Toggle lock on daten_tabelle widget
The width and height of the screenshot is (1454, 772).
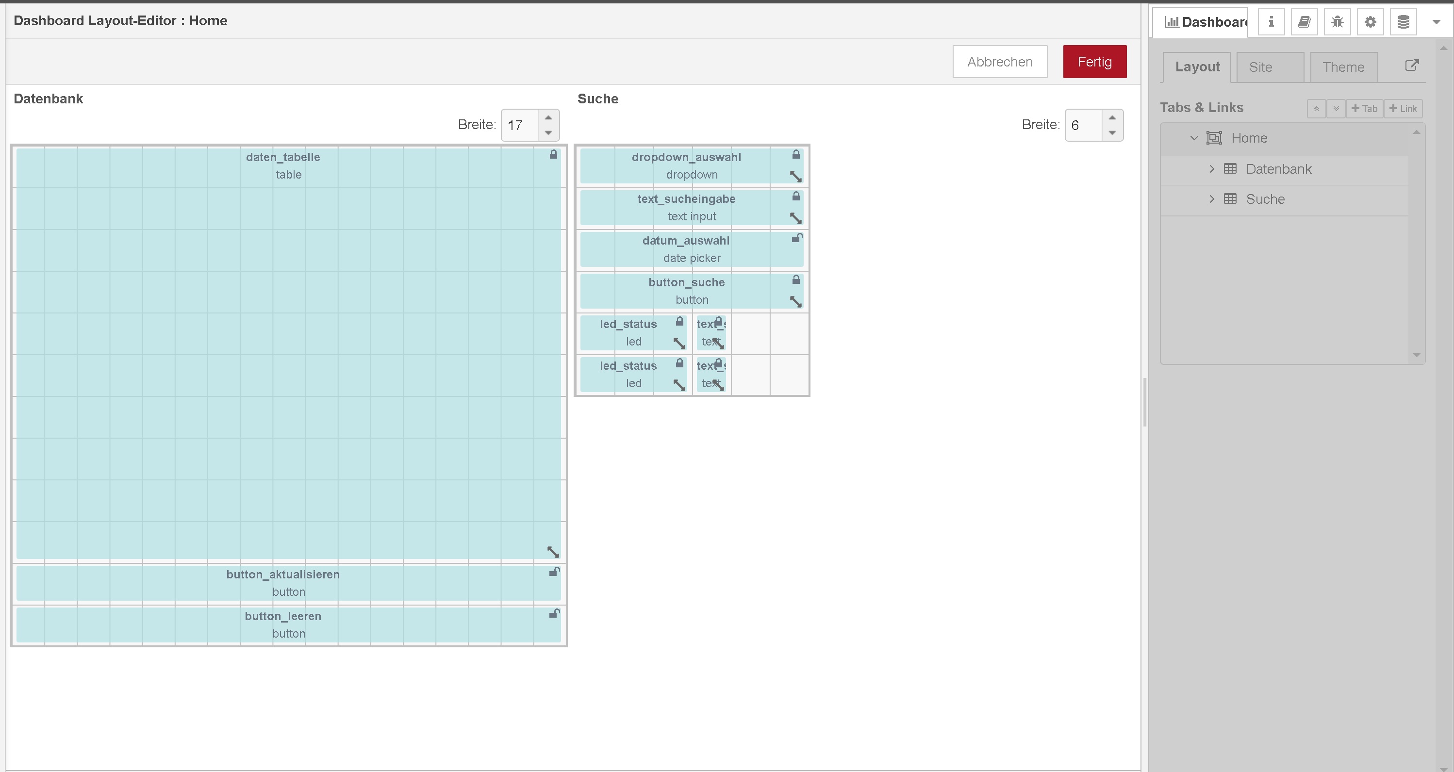(x=553, y=155)
